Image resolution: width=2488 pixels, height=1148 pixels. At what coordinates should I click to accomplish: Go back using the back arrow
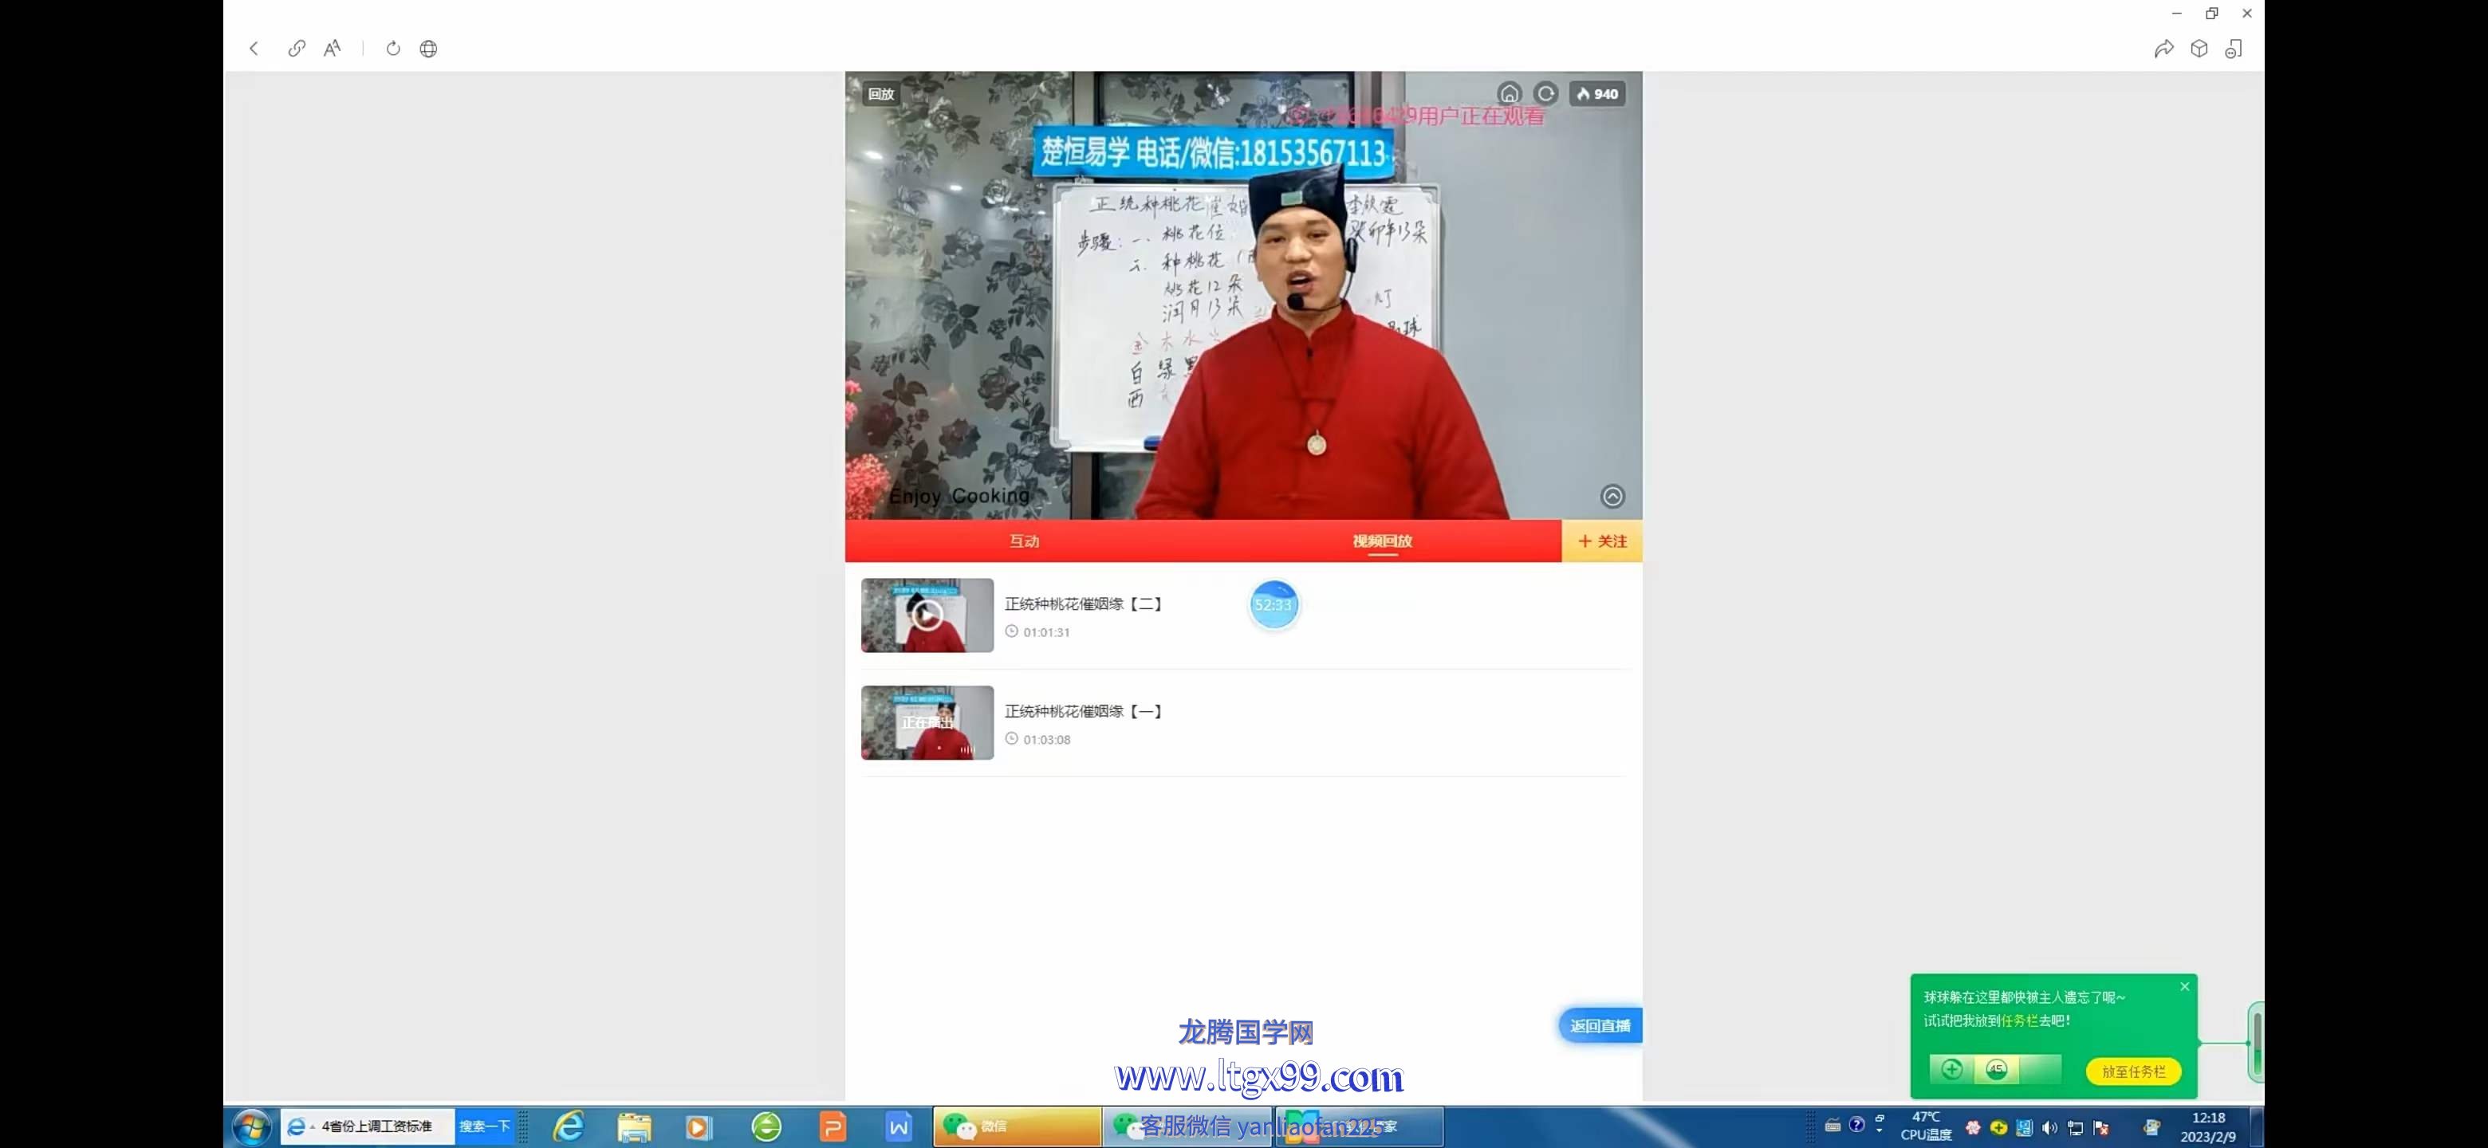tap(254, 49)
